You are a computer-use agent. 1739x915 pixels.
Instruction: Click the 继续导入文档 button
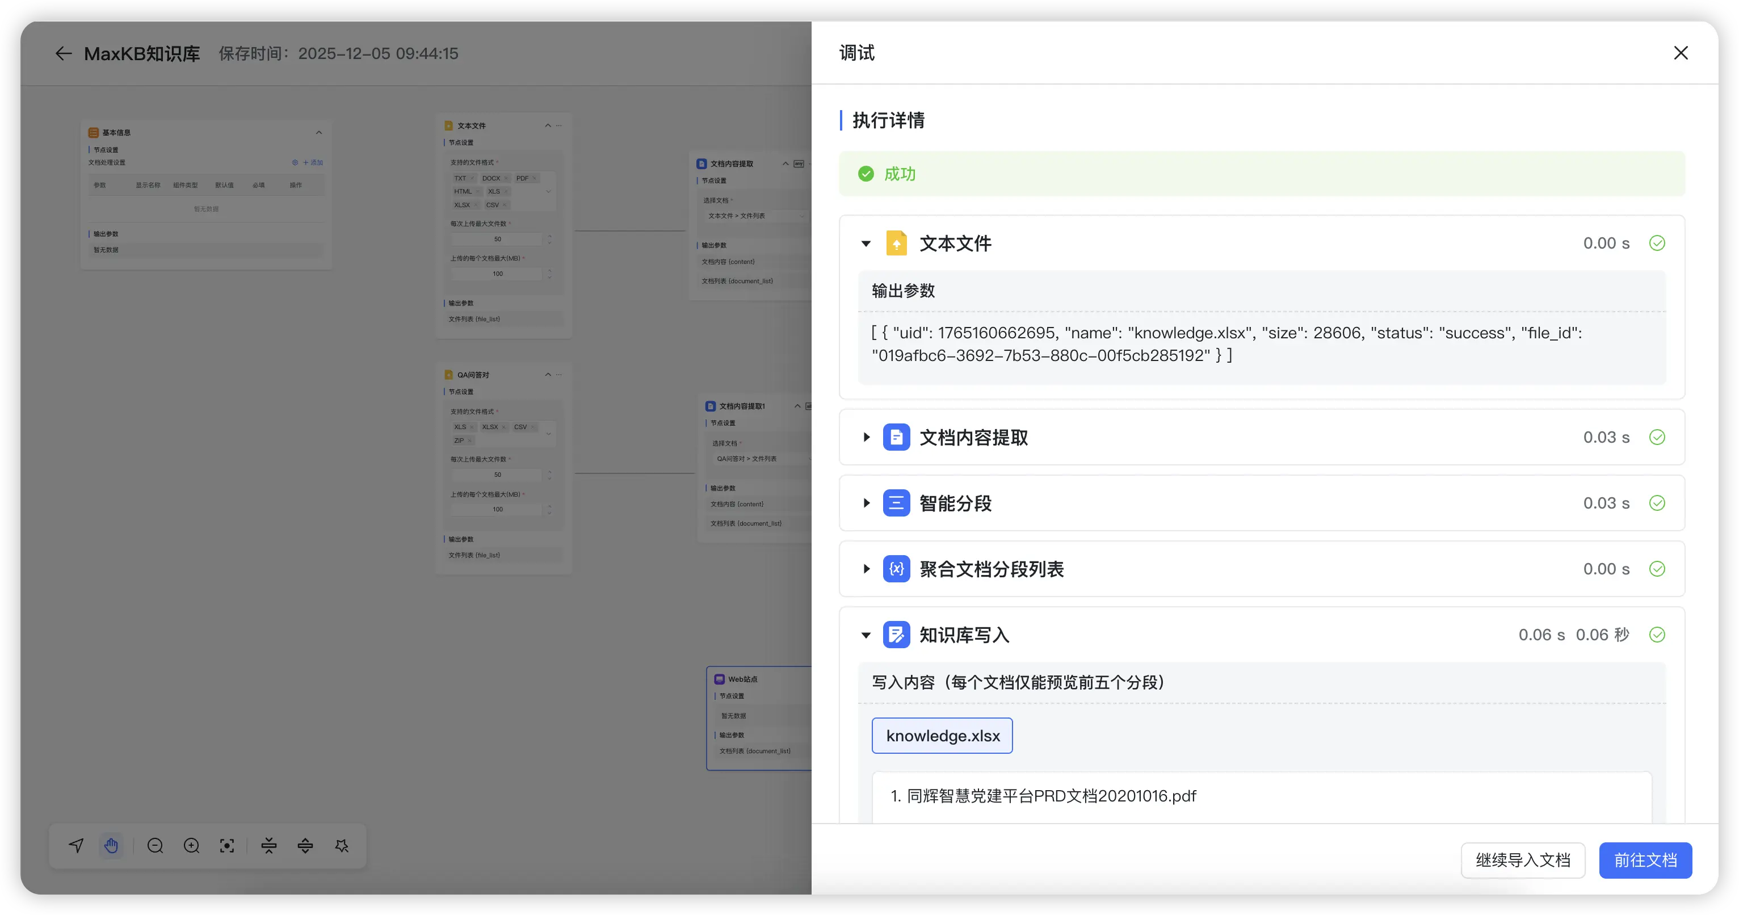pyautogui.click(x=1522, y=861)
